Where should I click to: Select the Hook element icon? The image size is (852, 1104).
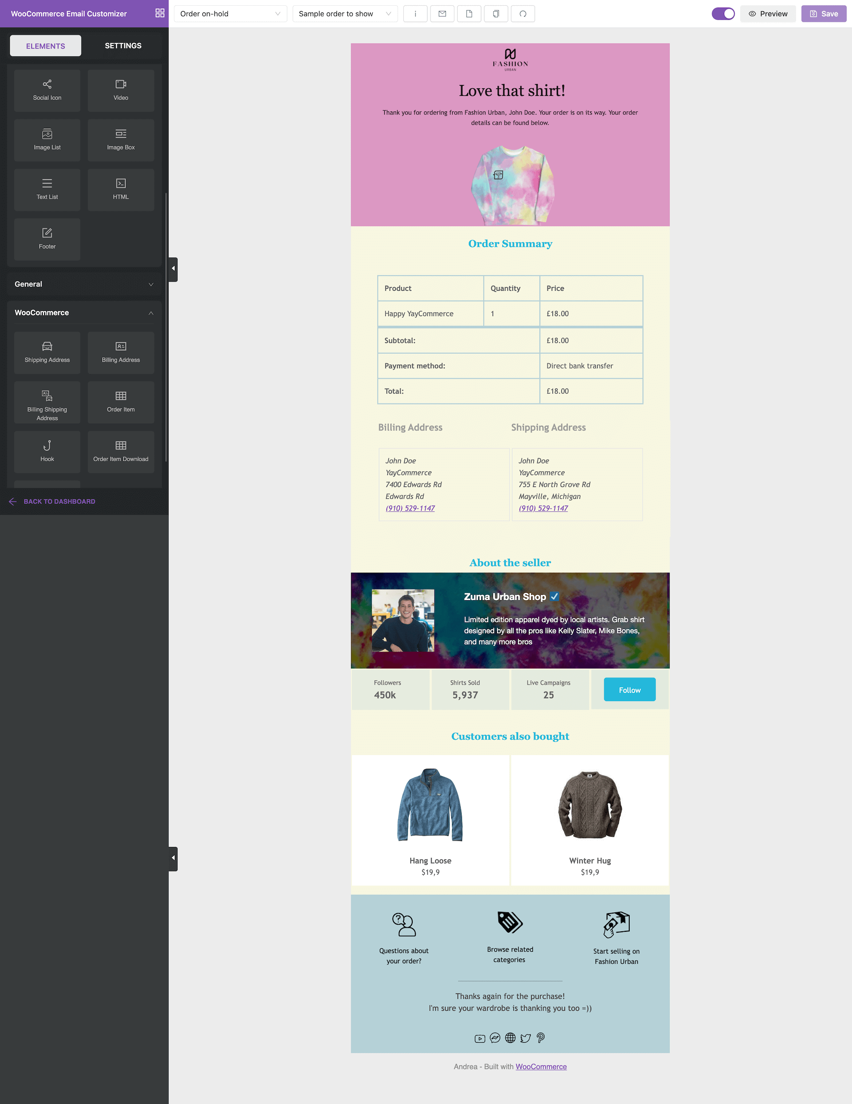(47, 445)
